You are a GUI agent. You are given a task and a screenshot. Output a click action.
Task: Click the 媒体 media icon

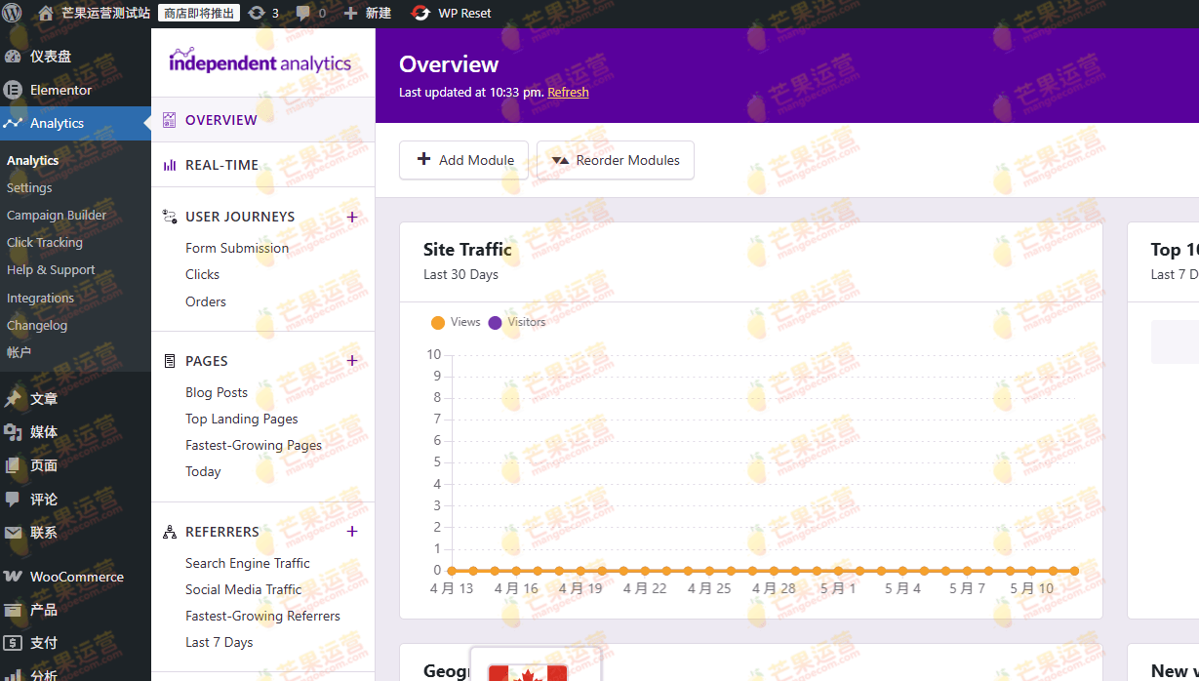point(13,432)
